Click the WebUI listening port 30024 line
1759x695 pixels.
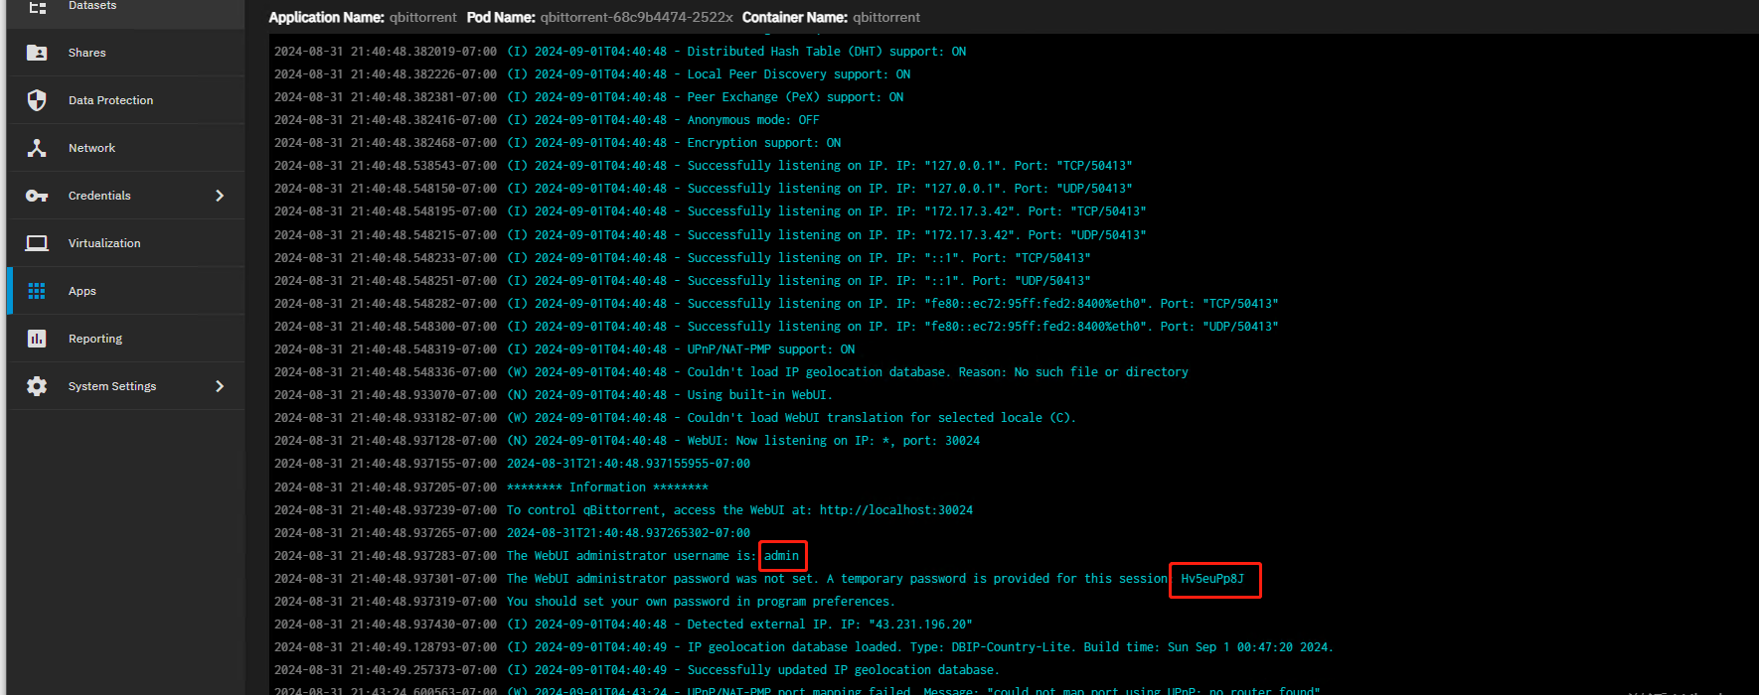(x=627, y=441)
